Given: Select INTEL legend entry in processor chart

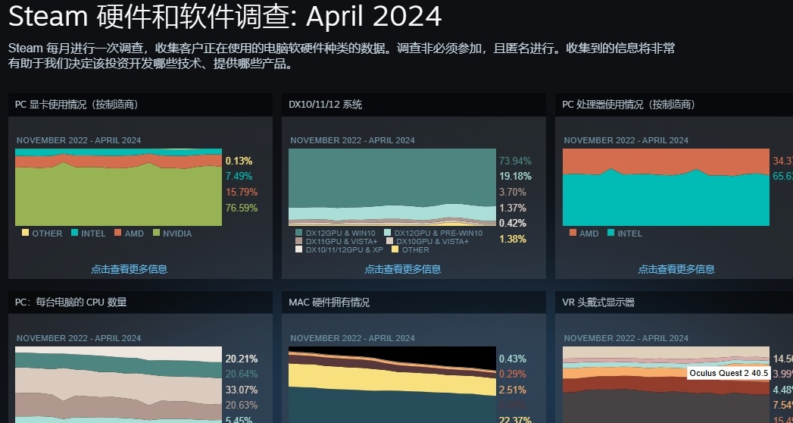Looking at the screenshot, I should 625,233.
